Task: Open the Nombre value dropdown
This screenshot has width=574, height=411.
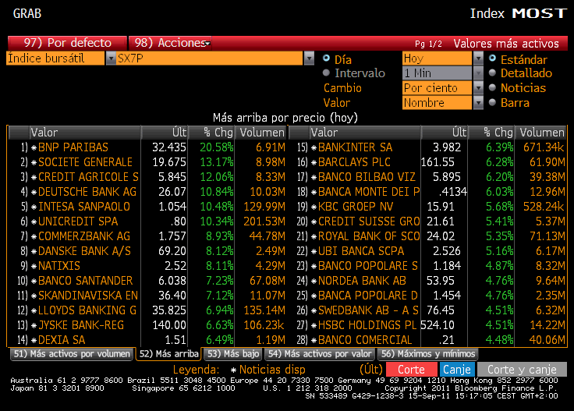Action: 478,103
